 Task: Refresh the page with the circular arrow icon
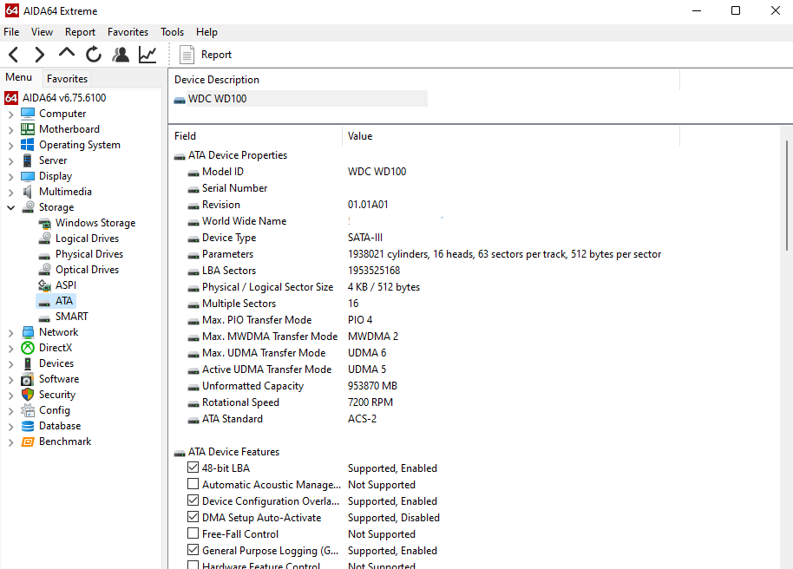tap(94, 54)
